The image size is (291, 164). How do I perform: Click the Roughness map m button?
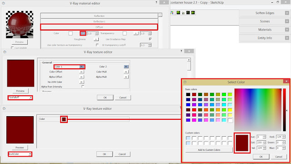pos(96,39)
